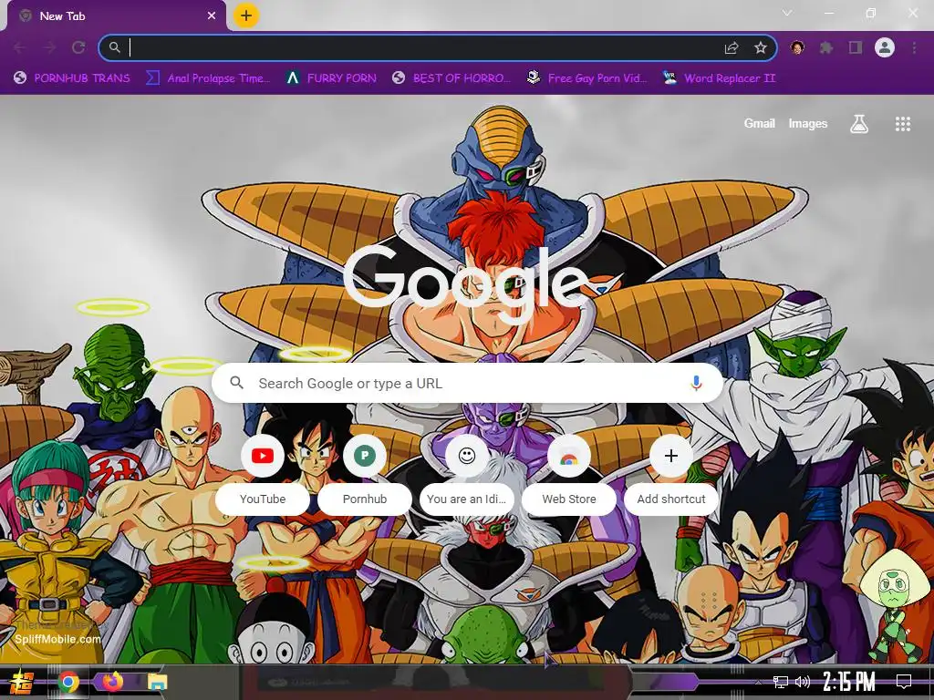This screenshot has height=700, width=934.
Task: Click the Chrome icon in the taskbar
Action: point(68,682)
